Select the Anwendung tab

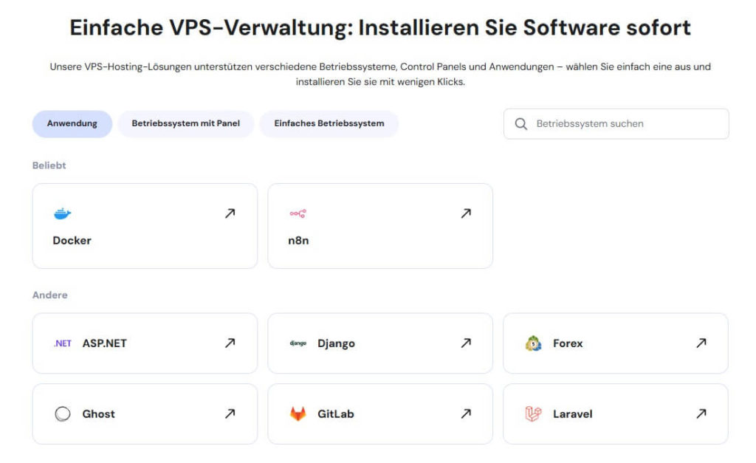point(72,124)
